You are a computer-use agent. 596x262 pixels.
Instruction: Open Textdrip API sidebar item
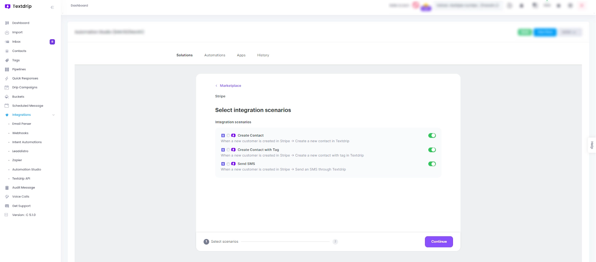point(21,179)
